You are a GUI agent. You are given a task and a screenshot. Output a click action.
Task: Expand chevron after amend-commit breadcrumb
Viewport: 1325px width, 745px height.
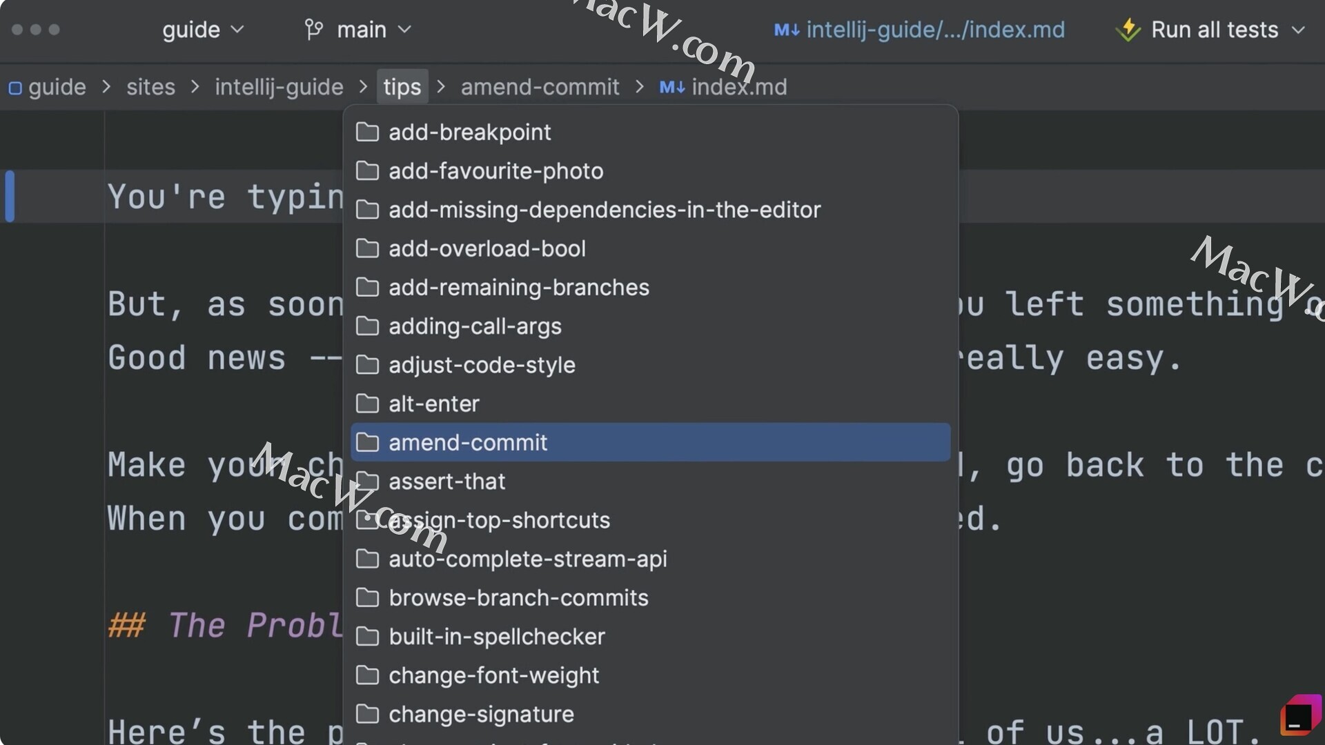[x=640, y=87]
